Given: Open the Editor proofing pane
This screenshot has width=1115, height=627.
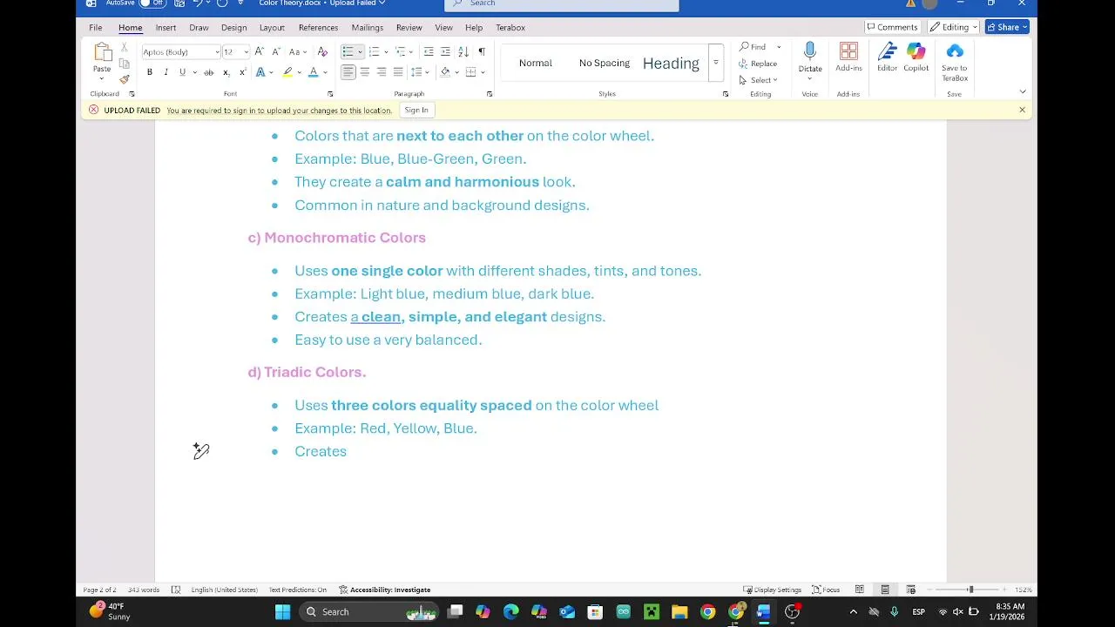Looking at the screenshot, I should [x=887, y=58].
